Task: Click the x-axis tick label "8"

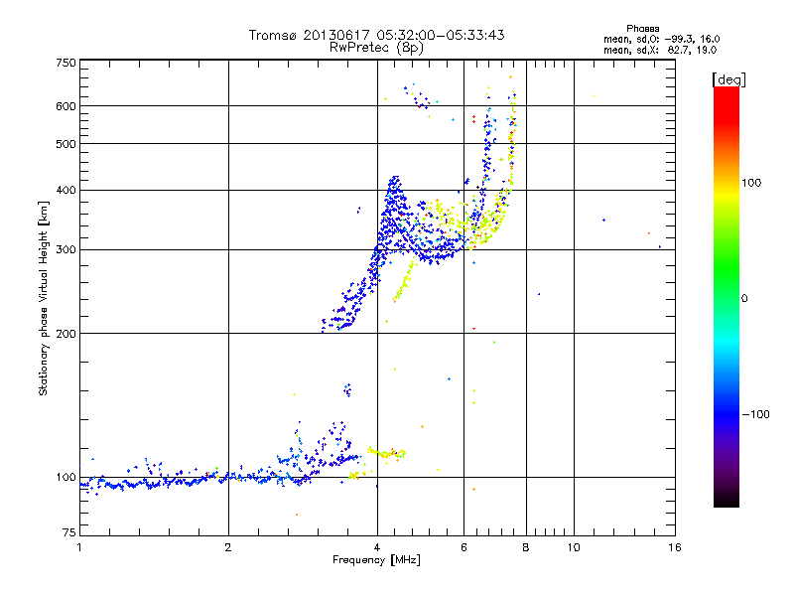Action: 526,547
